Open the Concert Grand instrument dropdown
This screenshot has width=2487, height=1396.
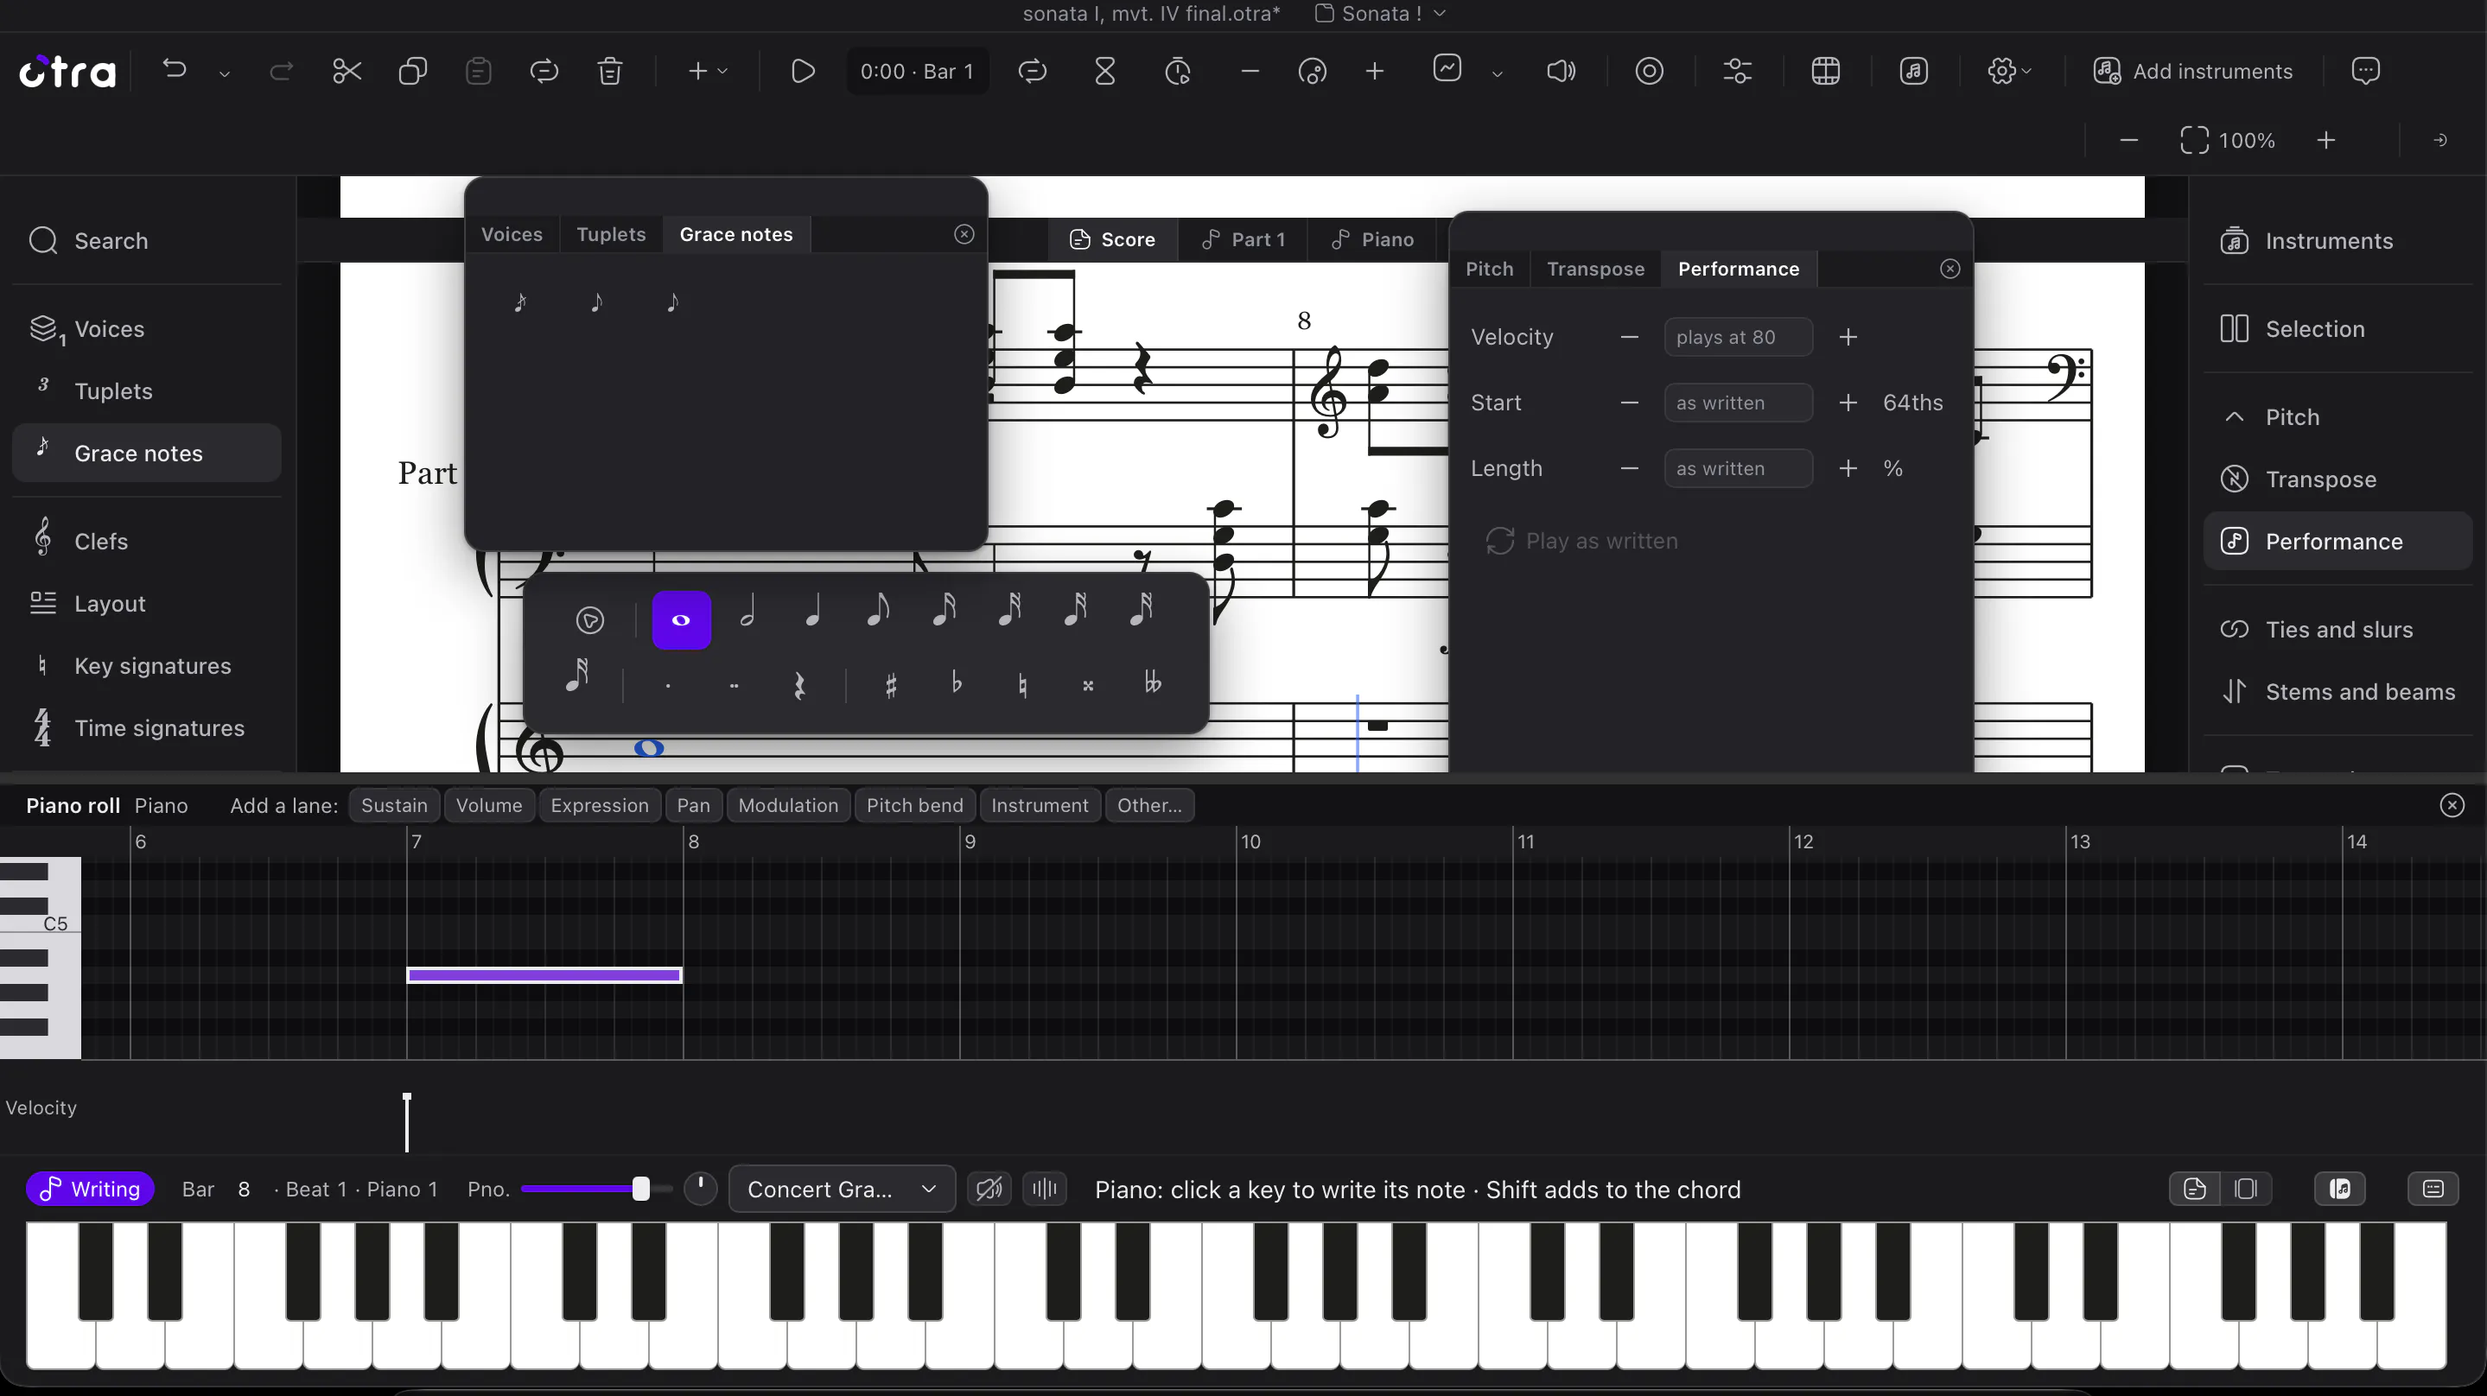842,1189
